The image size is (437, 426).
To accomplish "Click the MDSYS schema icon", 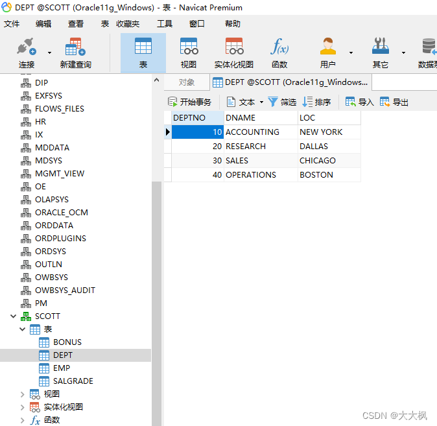I will (26, 161).
